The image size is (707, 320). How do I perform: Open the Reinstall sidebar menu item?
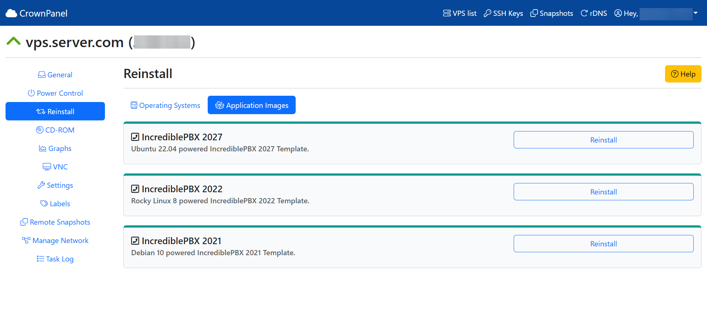click(x=55, y=111)
